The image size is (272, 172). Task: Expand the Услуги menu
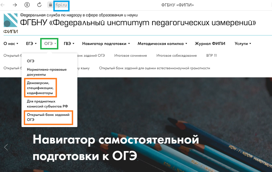coord(243,44)
